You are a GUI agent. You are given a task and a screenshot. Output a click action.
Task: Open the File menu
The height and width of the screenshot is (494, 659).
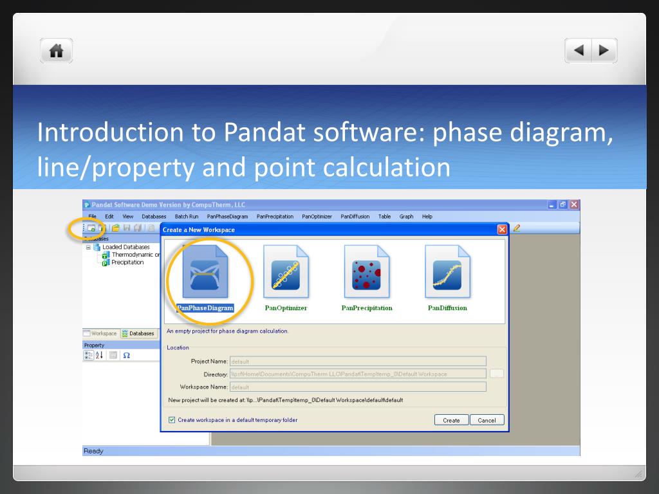click(93, 216)
